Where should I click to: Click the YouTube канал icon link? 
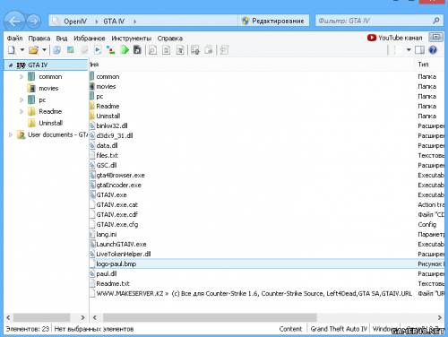395,38
